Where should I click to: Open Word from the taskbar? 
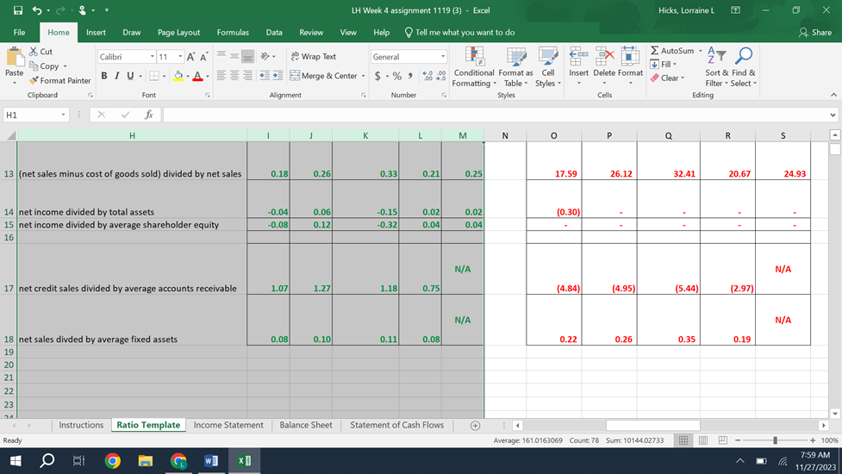(x=211, y=460)
